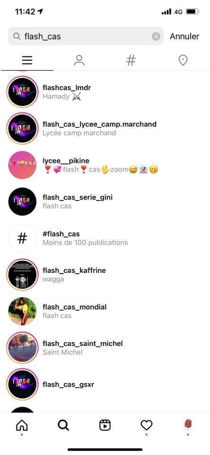Open your profile avatar in the bottom bar

[188, 425]
